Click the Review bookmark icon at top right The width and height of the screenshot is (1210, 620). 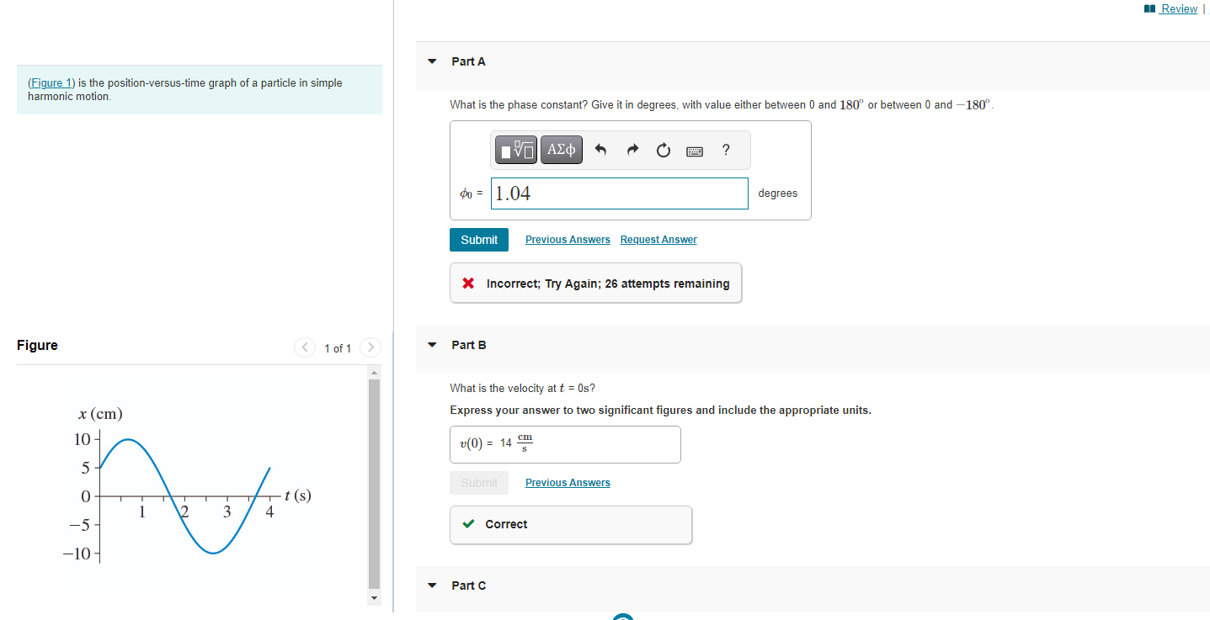click(x=1149, y=8)
